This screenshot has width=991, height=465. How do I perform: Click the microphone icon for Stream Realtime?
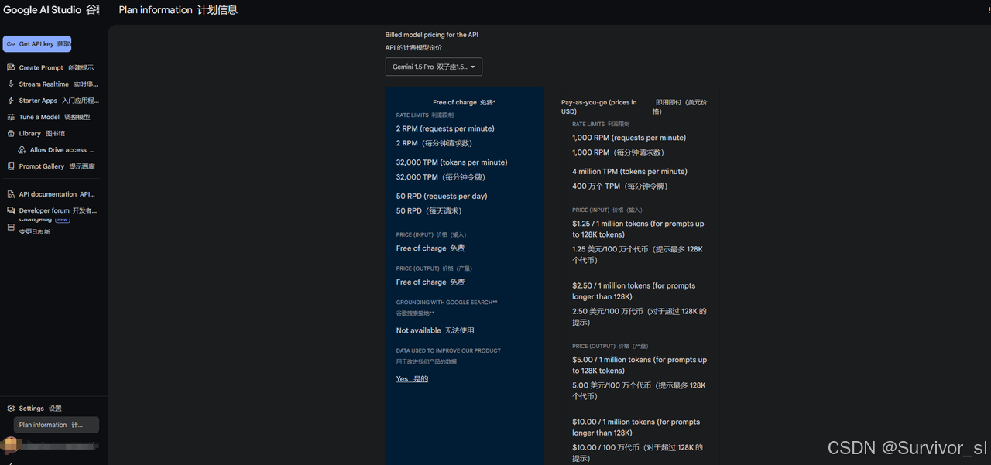[x=11, y=84]
